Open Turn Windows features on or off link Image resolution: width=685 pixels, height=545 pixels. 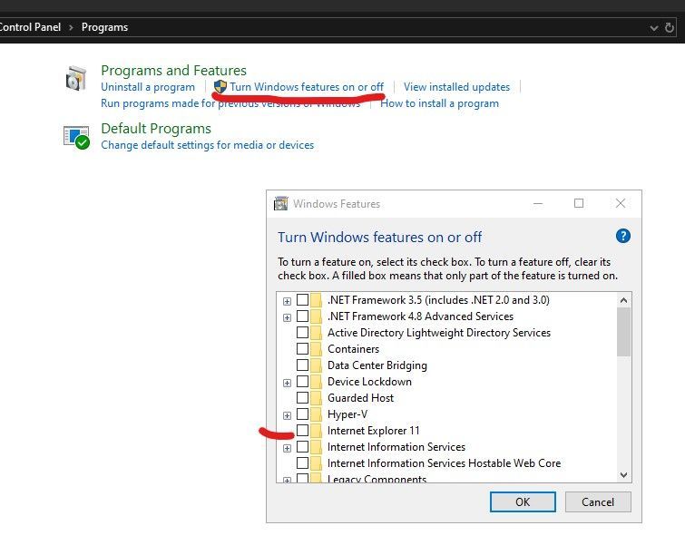(x=307, y=87)
